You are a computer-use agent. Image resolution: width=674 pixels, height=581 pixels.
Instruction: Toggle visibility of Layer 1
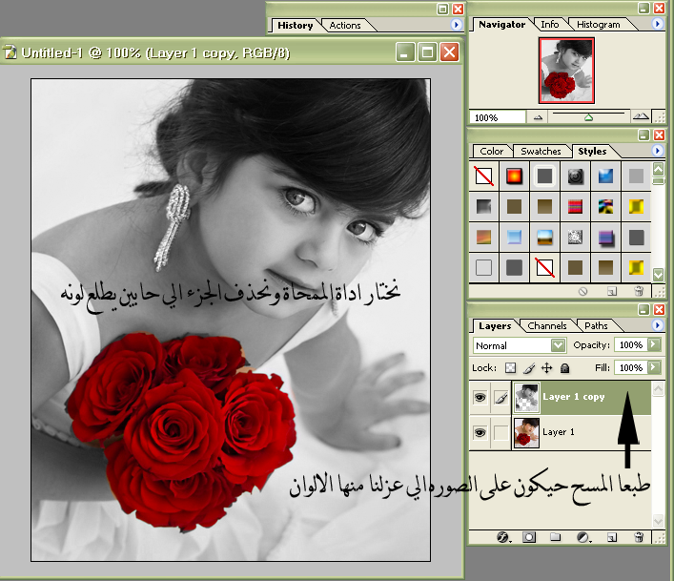(x=480, y=432)
